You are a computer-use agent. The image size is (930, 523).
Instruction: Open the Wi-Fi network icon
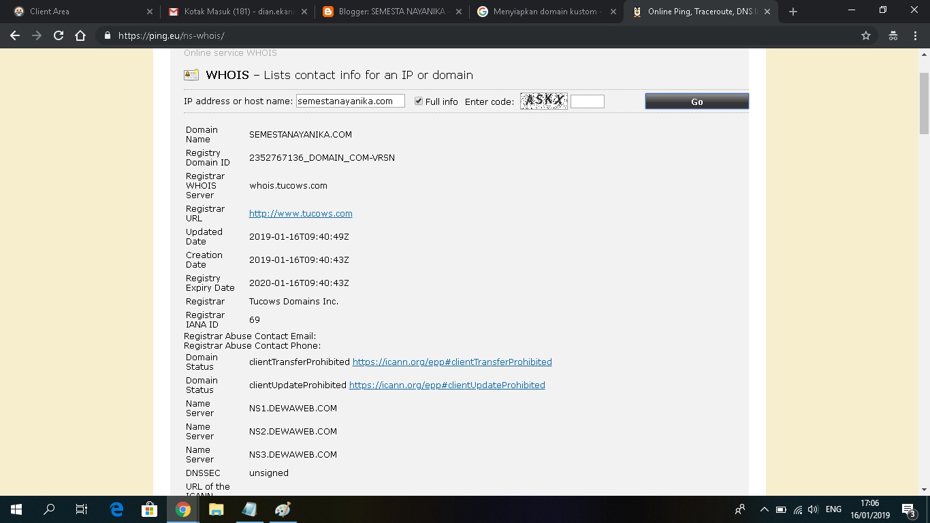click(797, 509)
